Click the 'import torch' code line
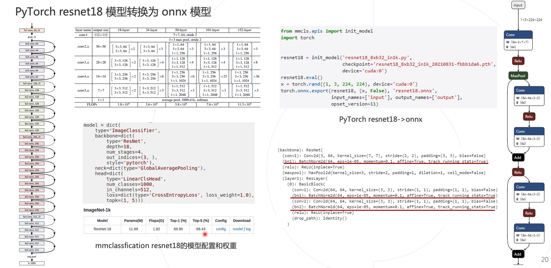This screenshot has width=551, height=268. click(298, 38)
